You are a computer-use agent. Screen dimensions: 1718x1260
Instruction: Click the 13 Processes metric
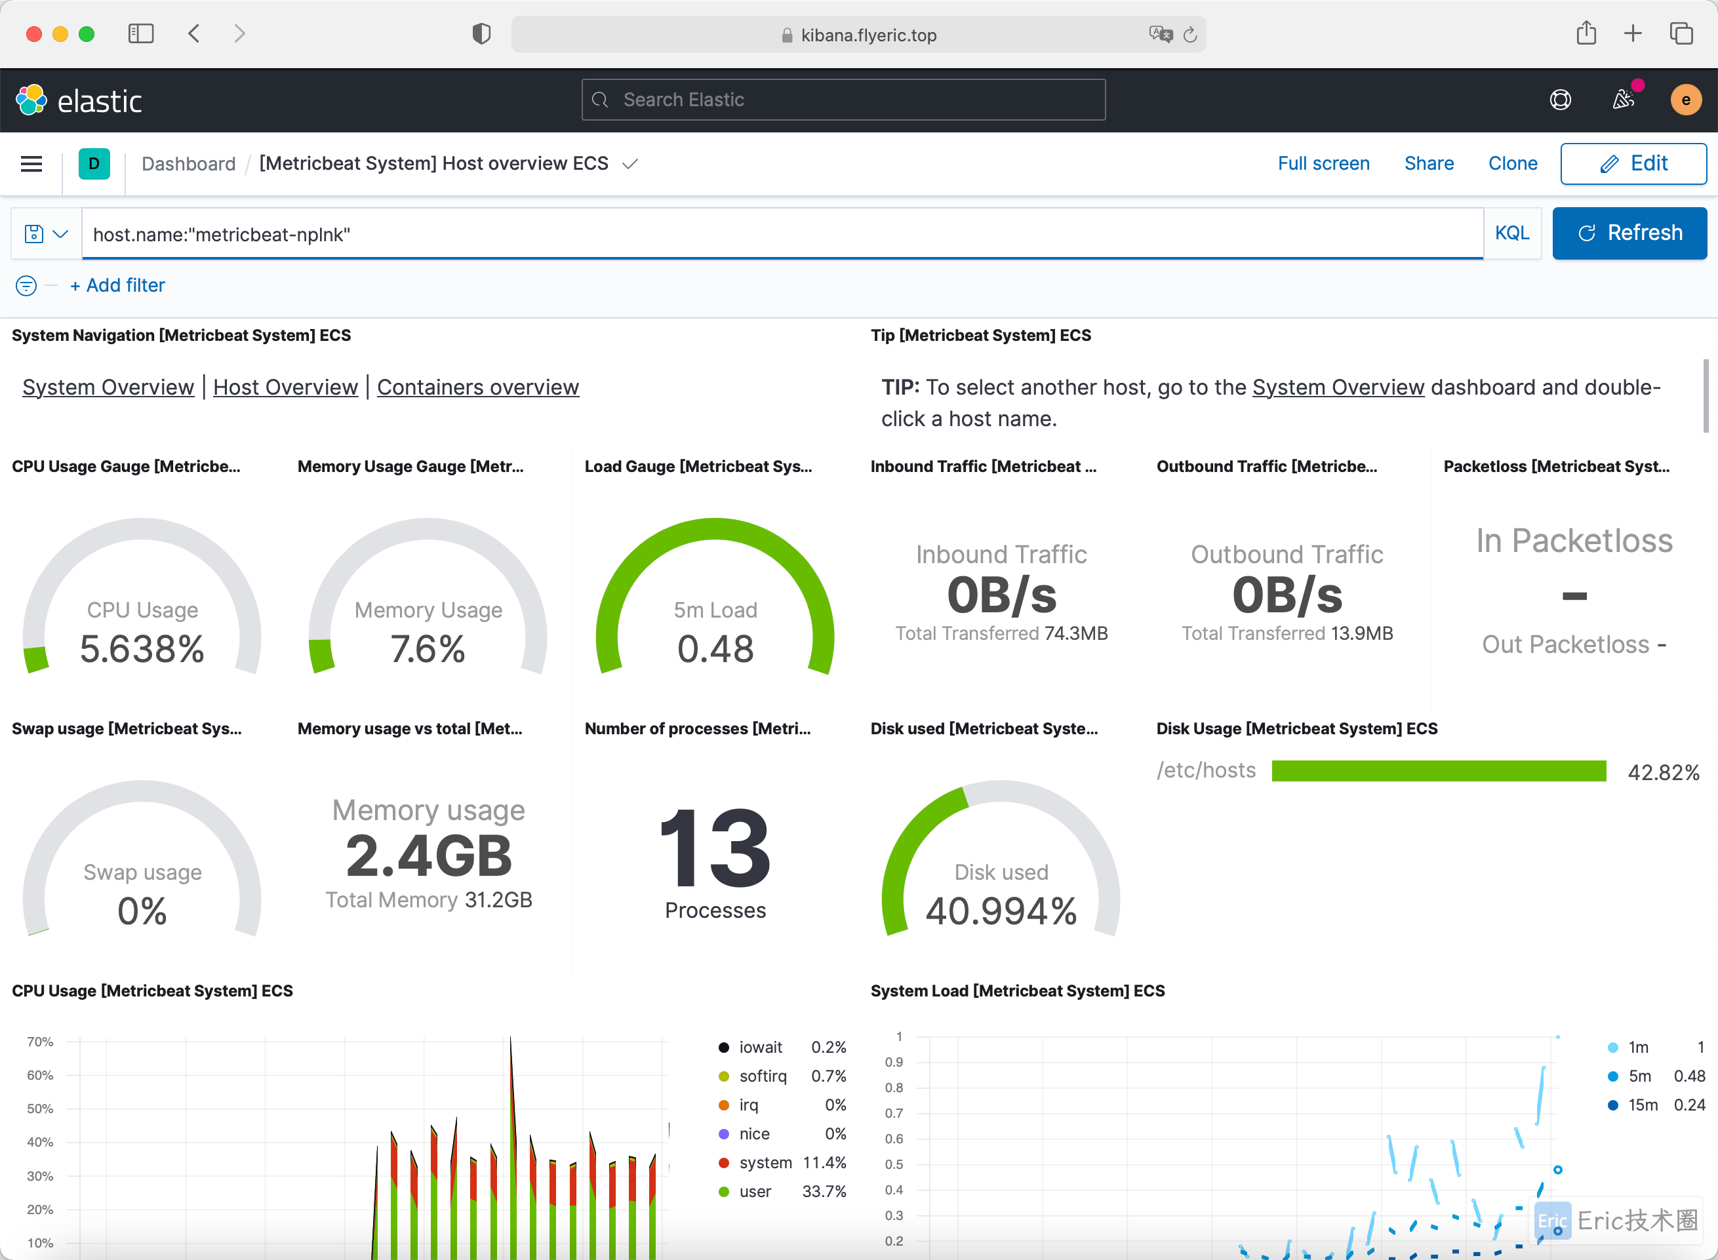(715, 862)
